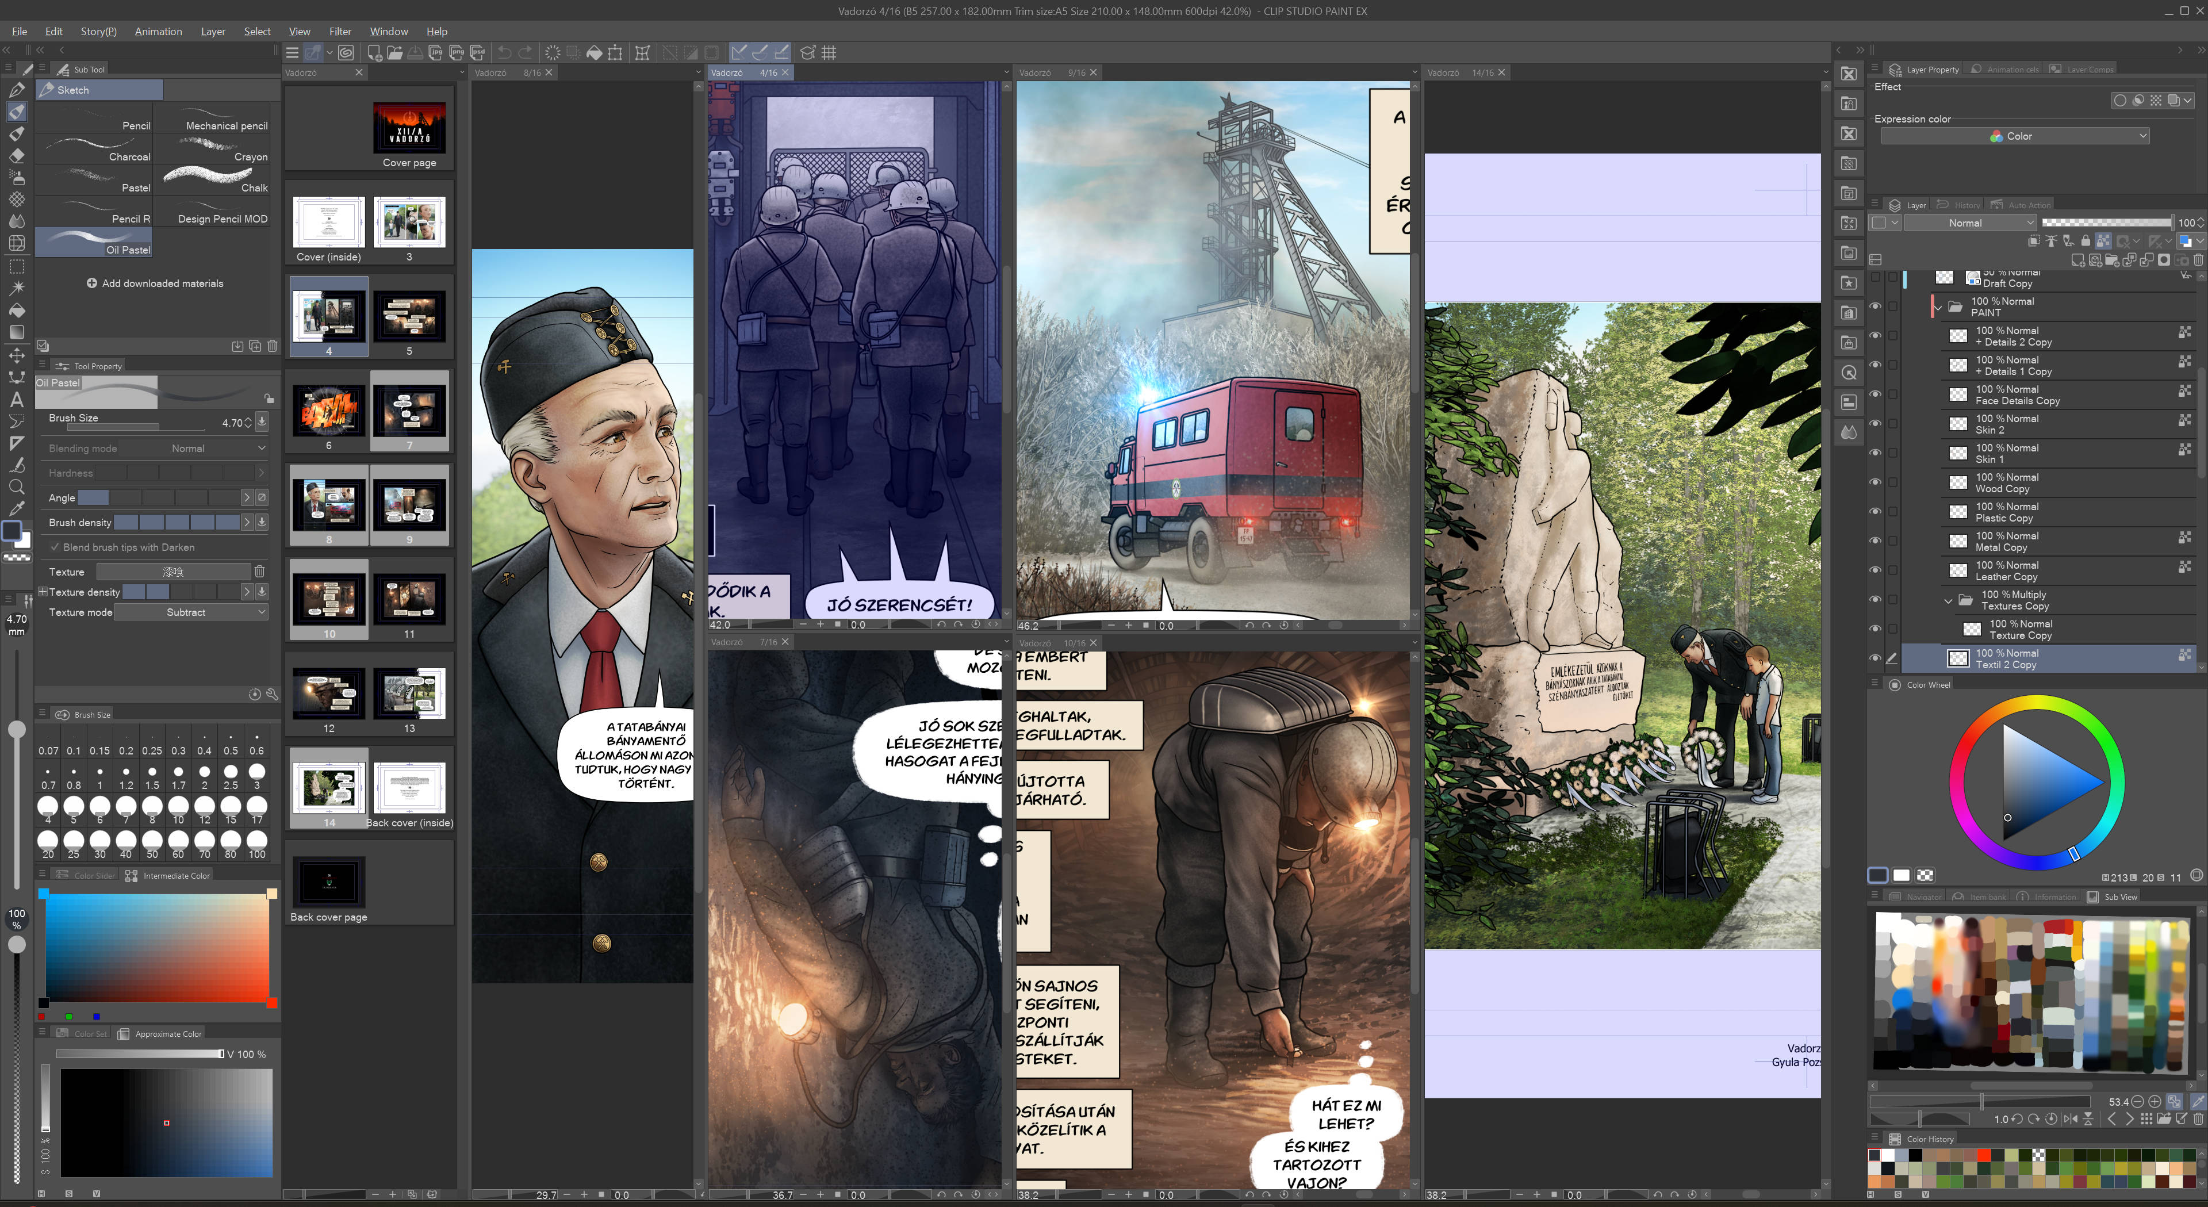The width and height of the screenshot is (2208, 1207).
Task: Collapse the Textures Copy folder
Action: click(1948, 601)
